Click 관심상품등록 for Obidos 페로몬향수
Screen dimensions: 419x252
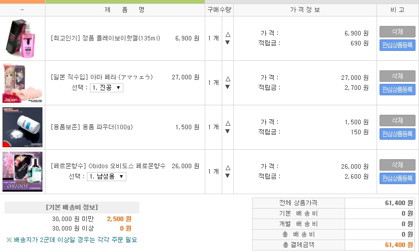[x=397, y=179]
